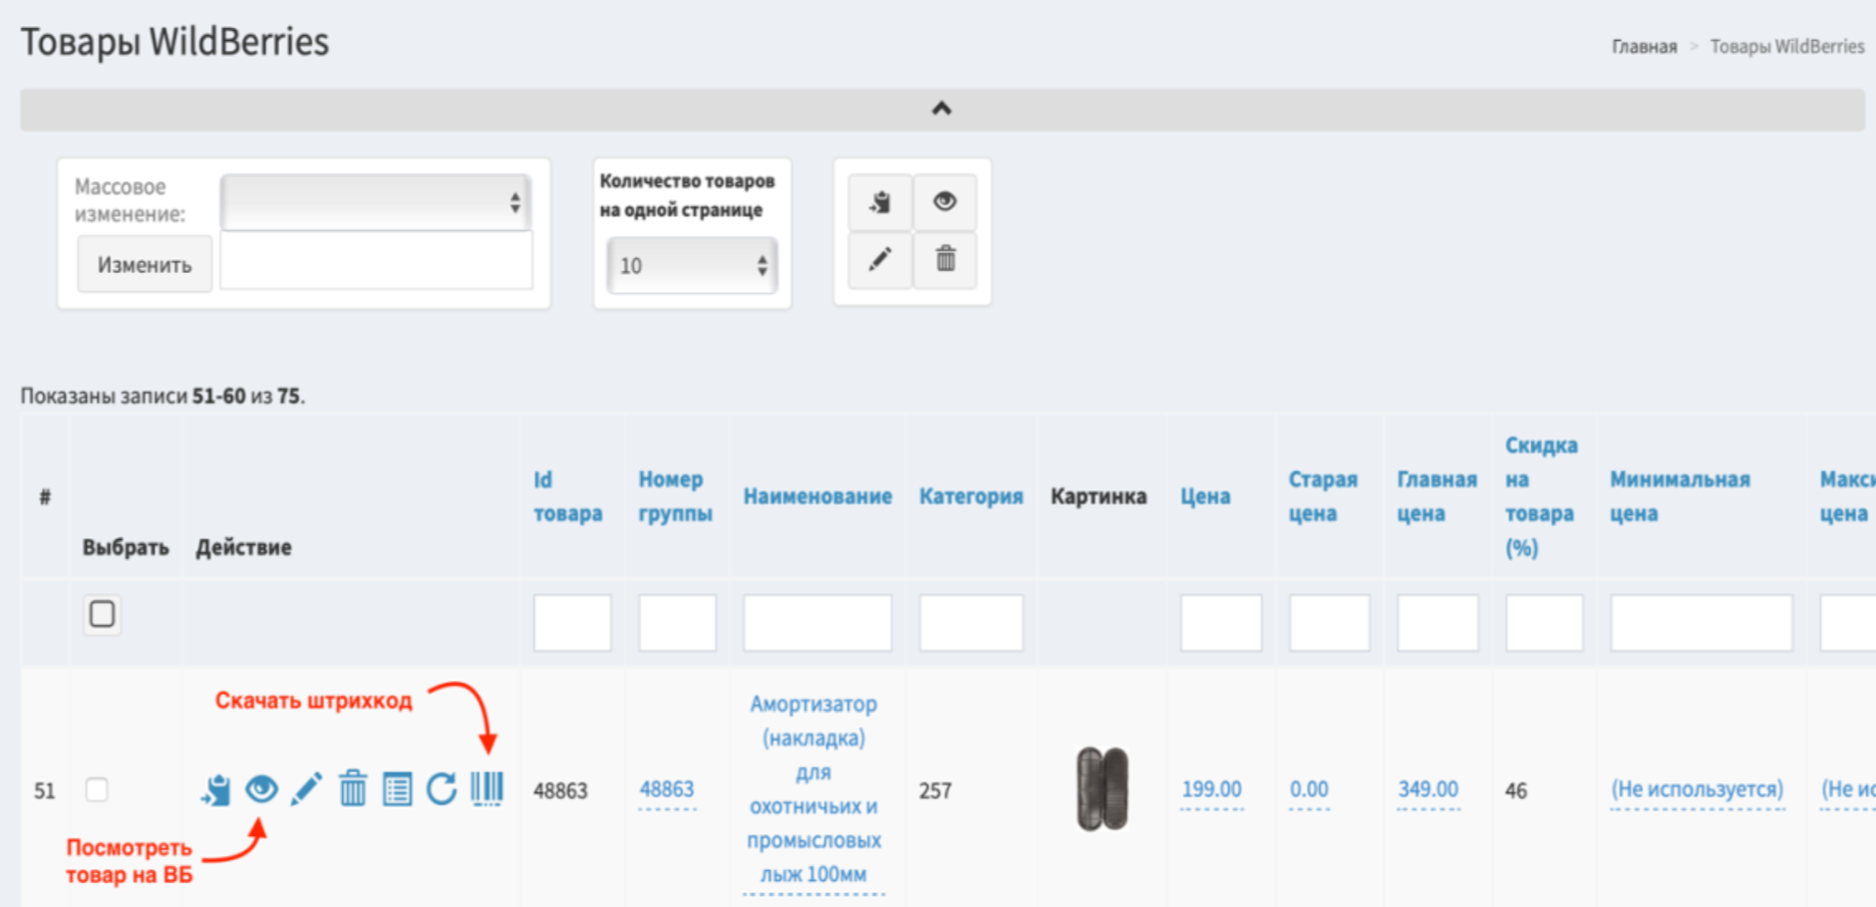Viewport: 1876px width, 907px height.
Task: Sort by Цена column header
Action: [x=1205, y=496]
